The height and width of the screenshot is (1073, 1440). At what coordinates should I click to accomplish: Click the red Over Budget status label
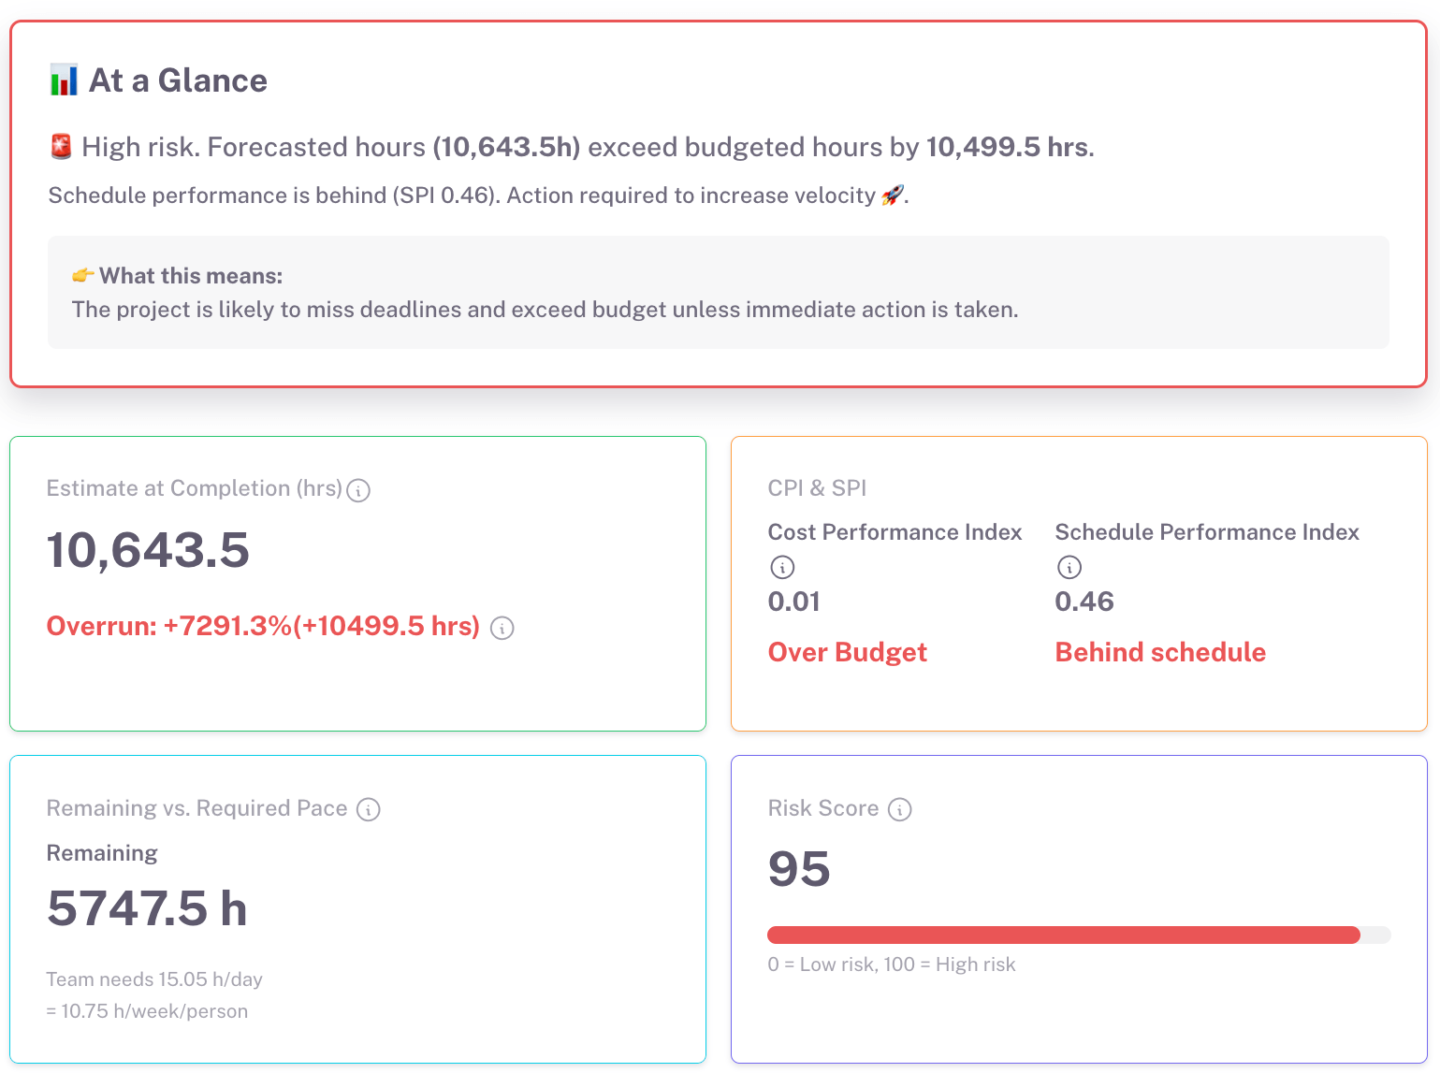click(x=847, y=652)
